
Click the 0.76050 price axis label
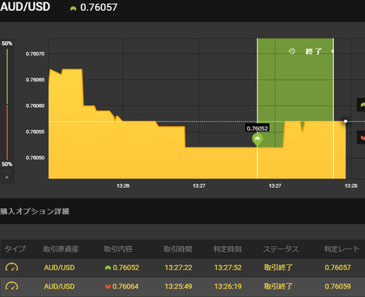pyautogui.click(x=35, y=157)
